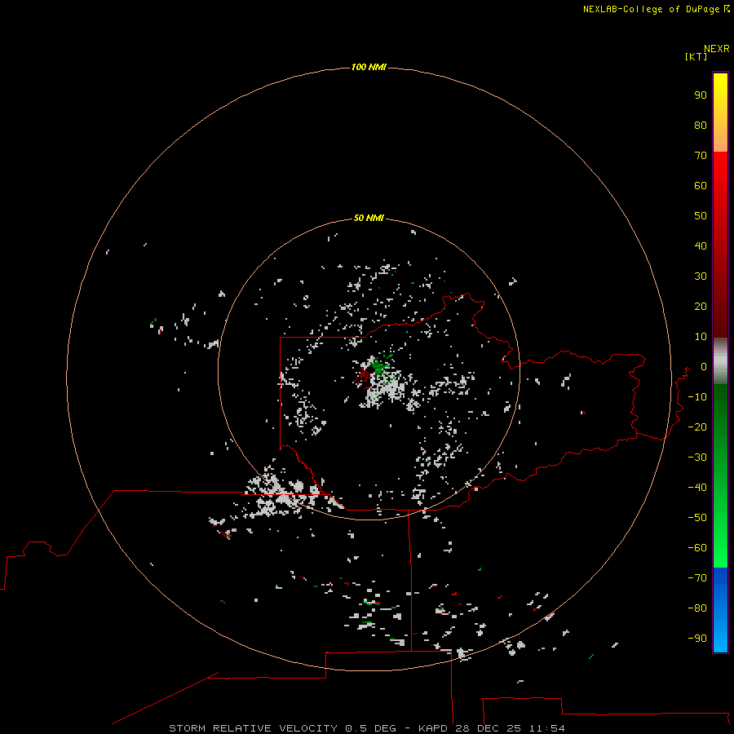Click the -60 knot scale value

tap(697, 548)
